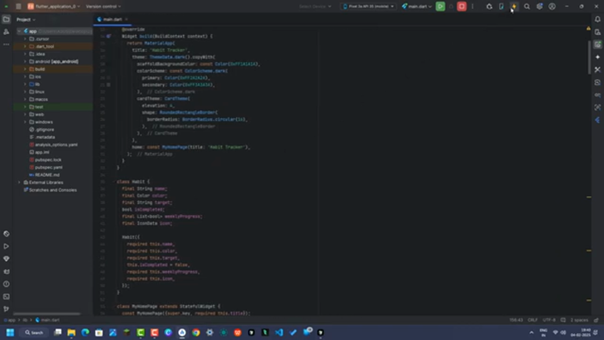This screenshot has width=604, height=340.
Task: Open the account profile icon
Action: coord(552,7)
